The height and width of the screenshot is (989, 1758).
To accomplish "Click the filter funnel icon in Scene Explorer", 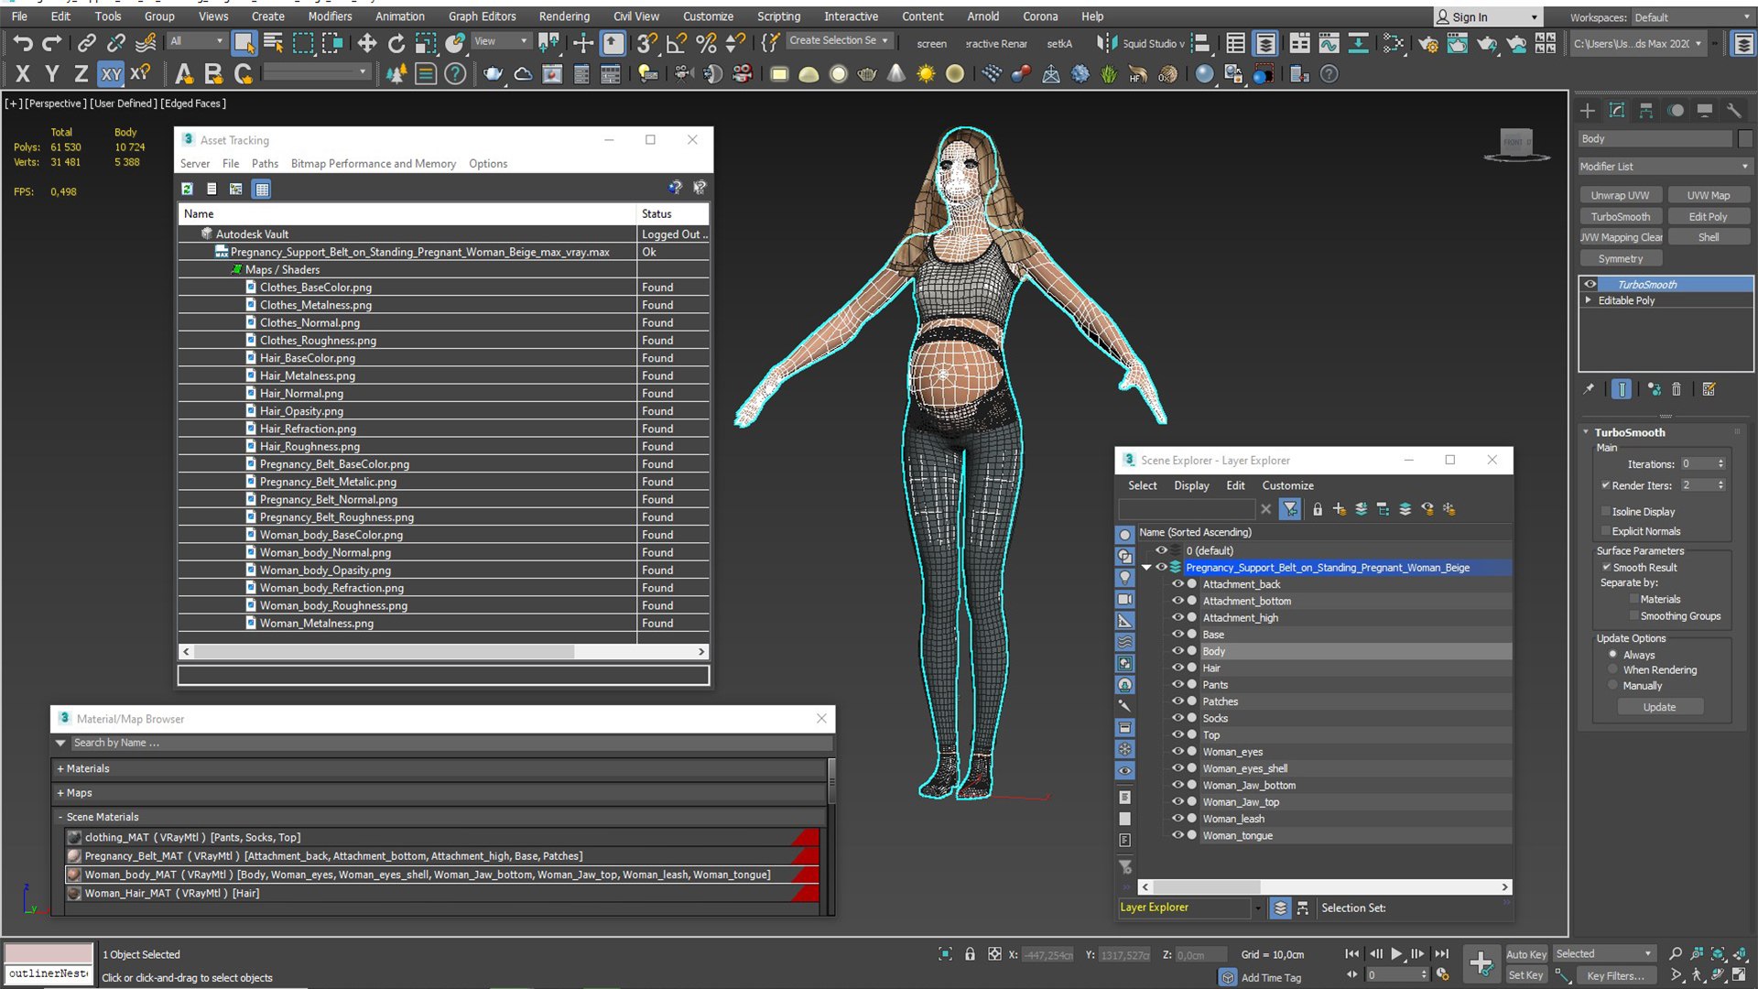I will click(1290, 509).
